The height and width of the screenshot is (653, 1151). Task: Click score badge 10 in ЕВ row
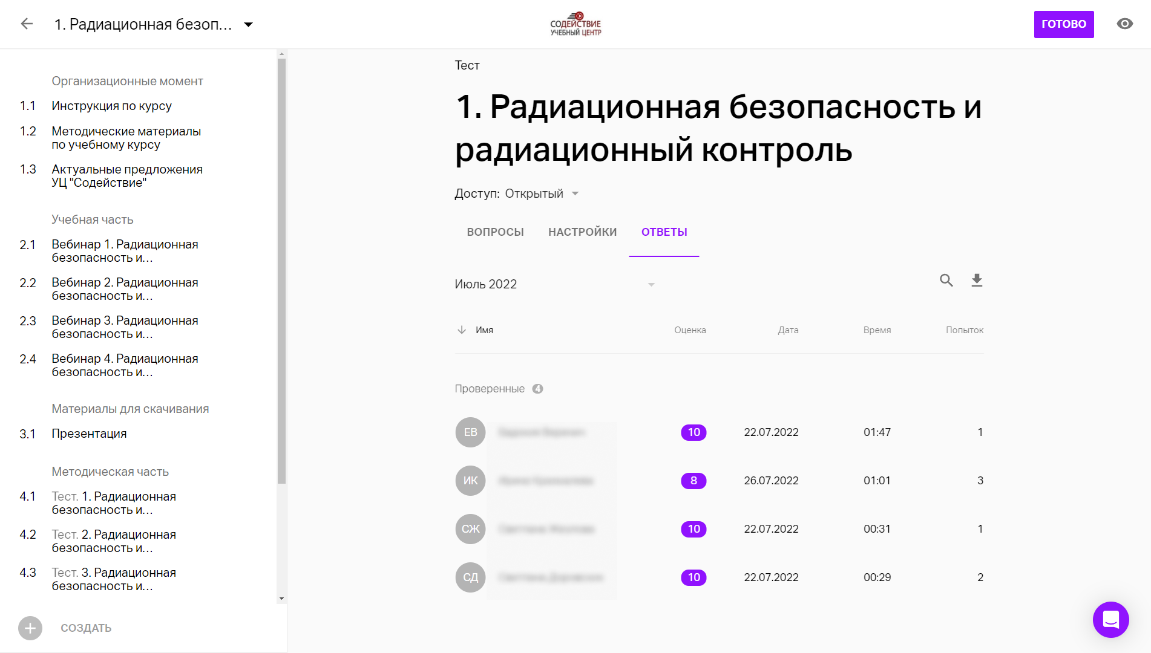coord(694,432)
